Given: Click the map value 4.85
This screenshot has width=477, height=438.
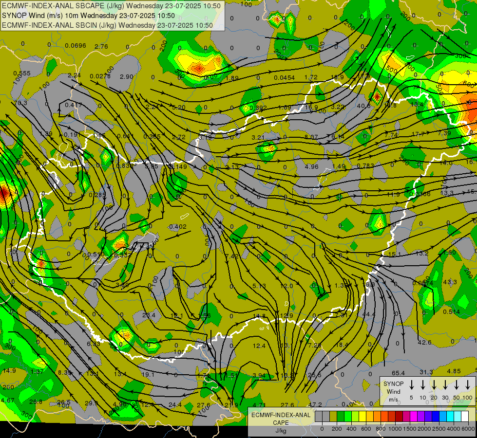Looking at the screenshot, I should (454, 371).
